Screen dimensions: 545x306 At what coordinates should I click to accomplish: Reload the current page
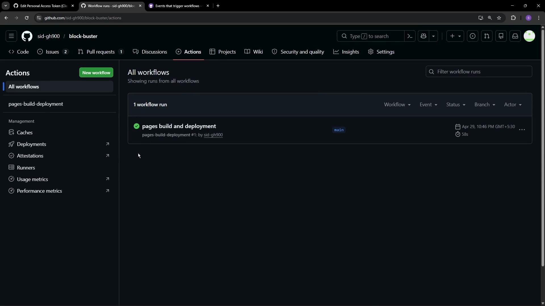[x=27, y=18]
